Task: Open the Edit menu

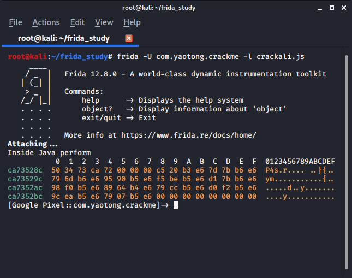Action: pyautogui.click(x=77, y=22)
